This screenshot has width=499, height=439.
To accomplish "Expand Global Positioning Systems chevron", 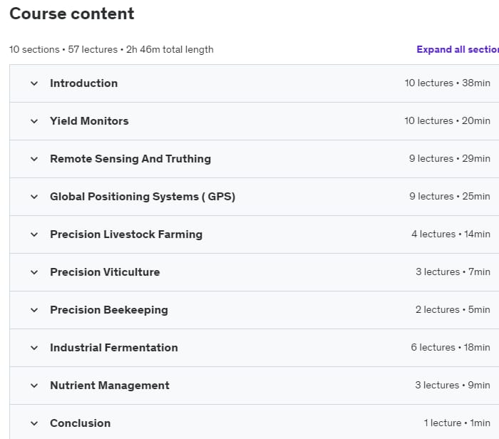I will (x=34, y=197).
